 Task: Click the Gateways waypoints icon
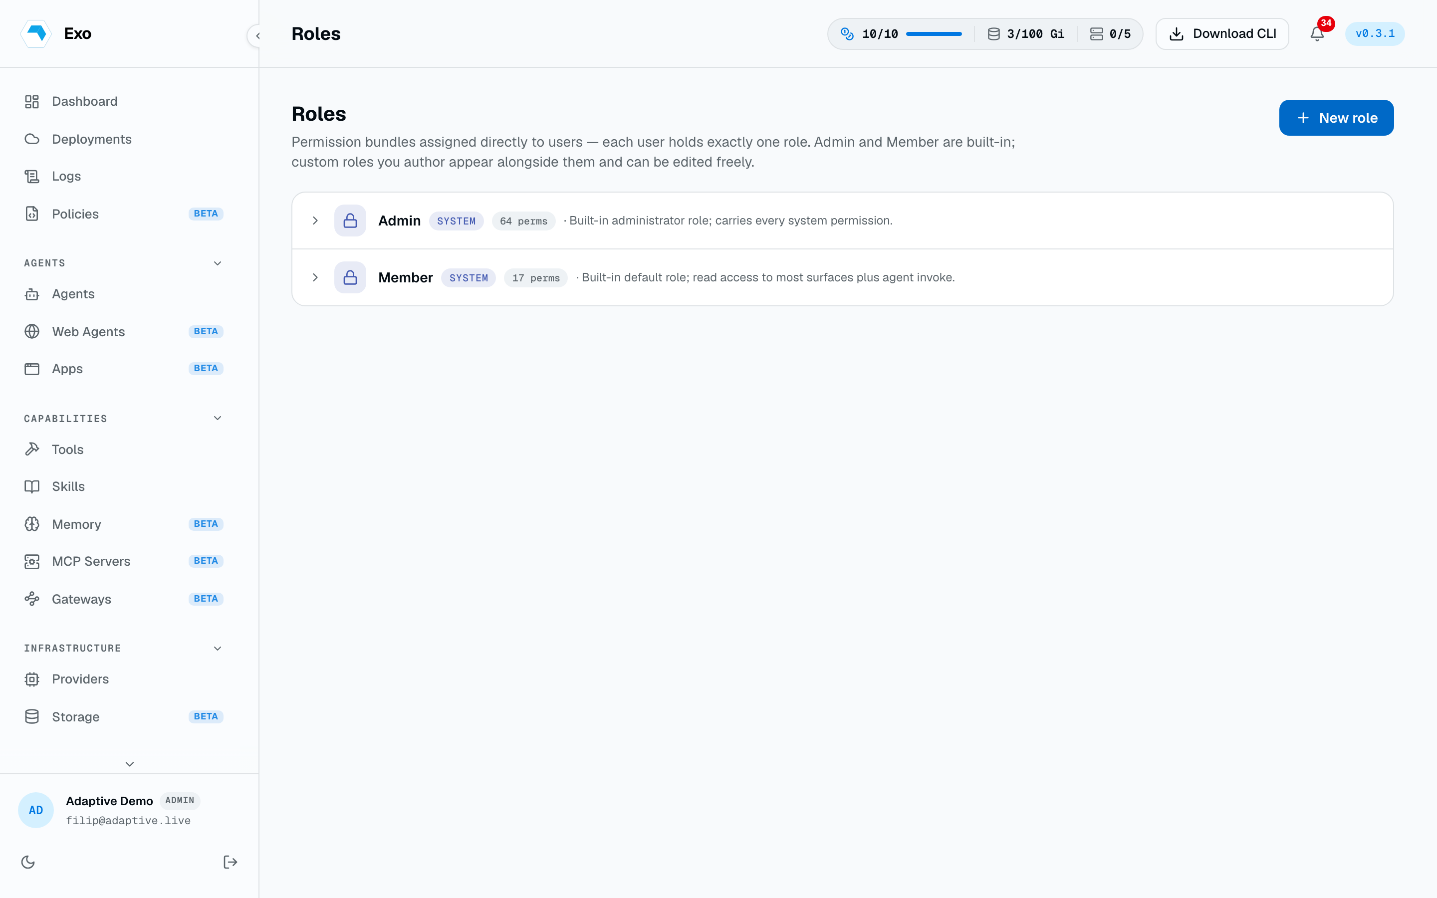click(x=32, y=599)
